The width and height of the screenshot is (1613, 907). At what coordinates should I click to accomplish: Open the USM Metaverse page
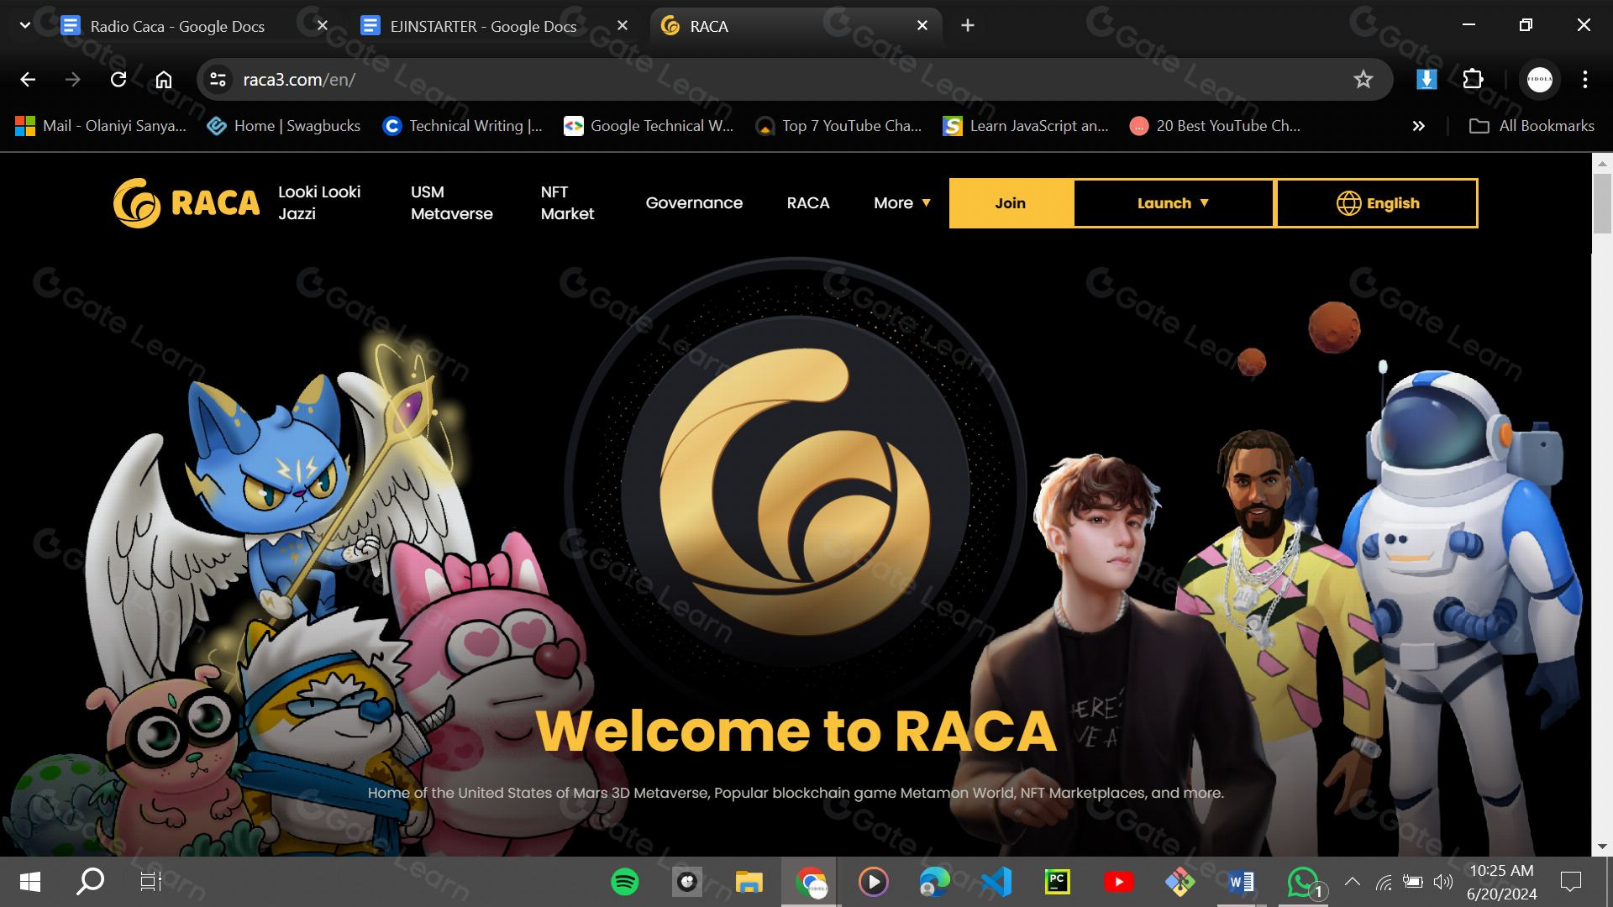[452, 202]
